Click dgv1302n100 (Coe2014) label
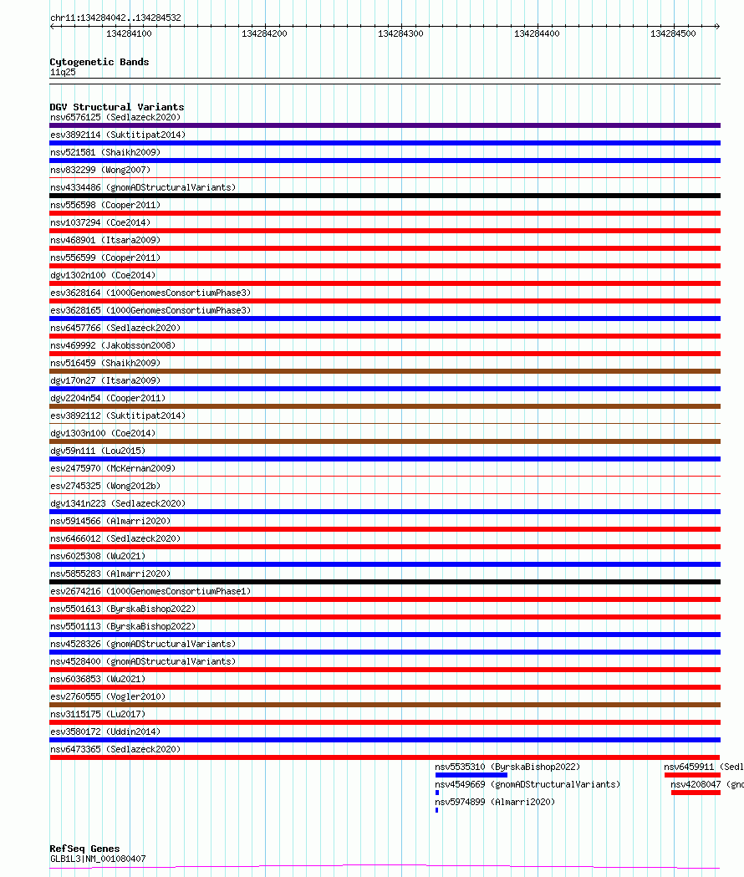The image size is (744, 877). coord(103,275)
